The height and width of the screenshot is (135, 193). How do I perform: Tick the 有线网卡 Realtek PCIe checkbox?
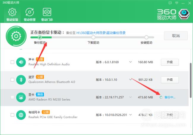coord(12,115)
